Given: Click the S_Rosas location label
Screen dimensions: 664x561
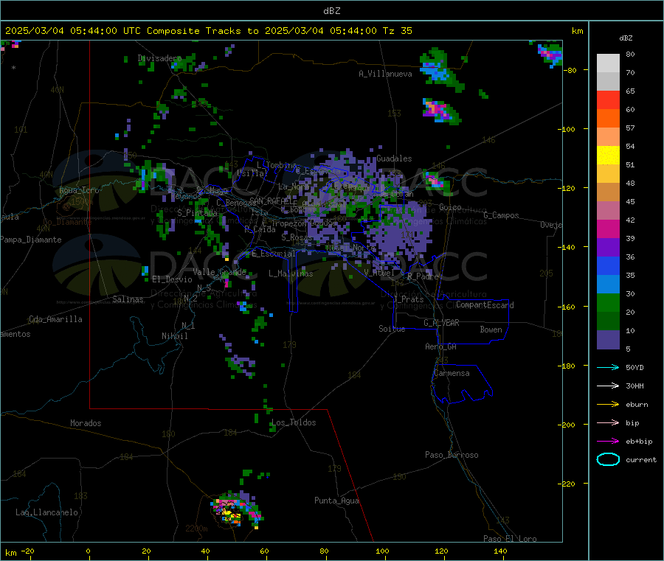Looking at the screenshot, I should (x=297, y=237).
